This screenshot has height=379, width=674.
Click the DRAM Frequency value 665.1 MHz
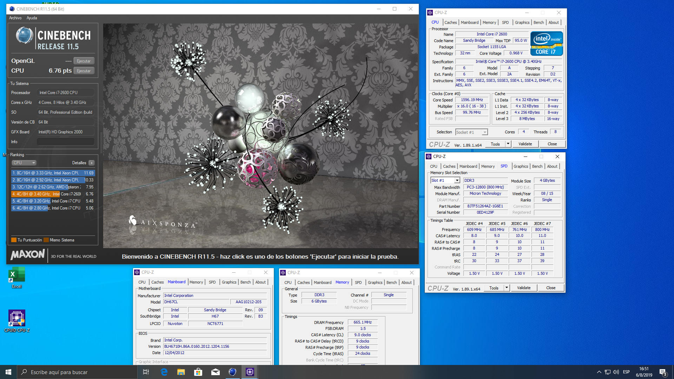363,322
